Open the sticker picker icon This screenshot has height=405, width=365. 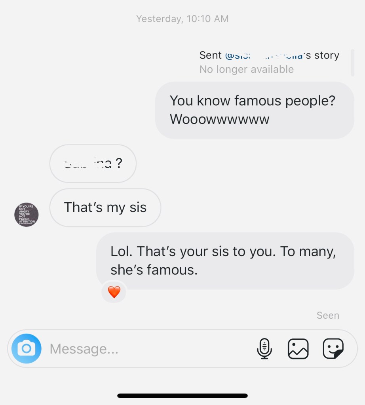pyautogui.click(x=333, y=349)
